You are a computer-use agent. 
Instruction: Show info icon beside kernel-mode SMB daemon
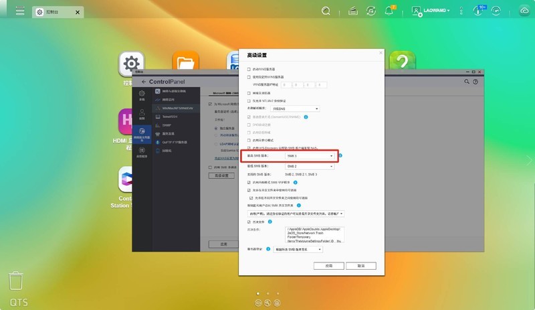click(x=295, y=183)
